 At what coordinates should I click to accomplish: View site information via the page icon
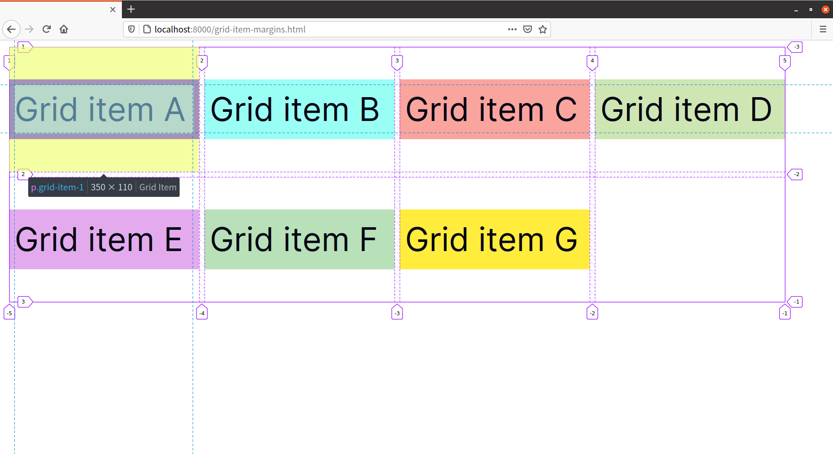point(147,29)
